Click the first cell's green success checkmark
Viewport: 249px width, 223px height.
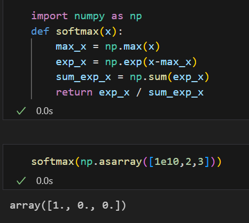coord(21,110)
